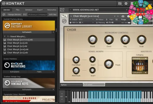Click the camera snapshot icon
The image size is (153, 104).
(x=123, y=16)
